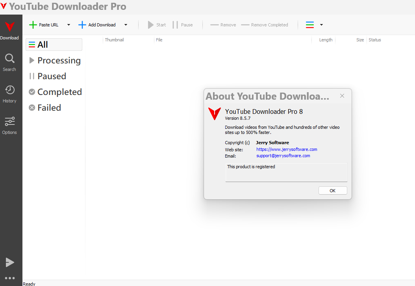The width and height of the screenshot is (415, 286).
Task: Expand the Paste URL dropdown arrow
Action: (69, 25)
